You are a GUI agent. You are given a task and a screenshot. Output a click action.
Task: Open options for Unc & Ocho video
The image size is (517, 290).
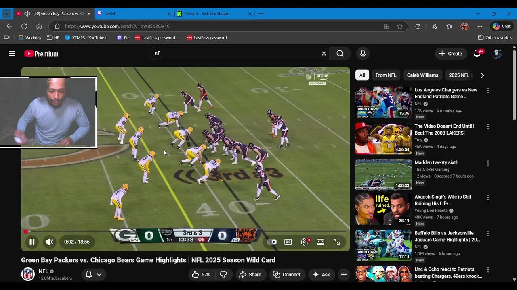pyautogui.click(x=488, y=270)
